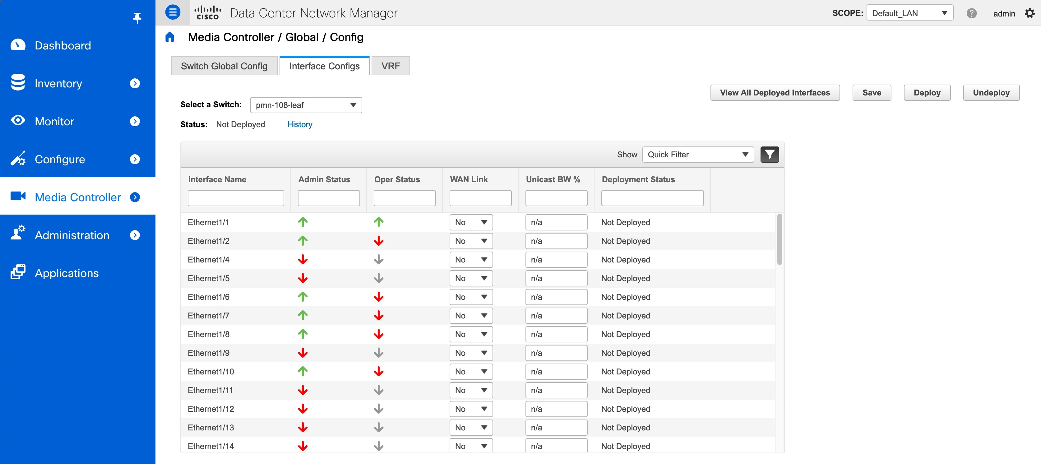Focus the Deployment Status filter field
This screenshot has height=464, width=1041.
(653, 198)
